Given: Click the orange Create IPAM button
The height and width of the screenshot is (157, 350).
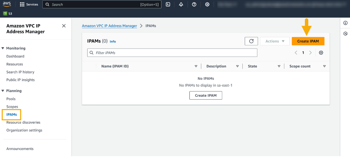Looking at the screenshot, I should point(308,41).
